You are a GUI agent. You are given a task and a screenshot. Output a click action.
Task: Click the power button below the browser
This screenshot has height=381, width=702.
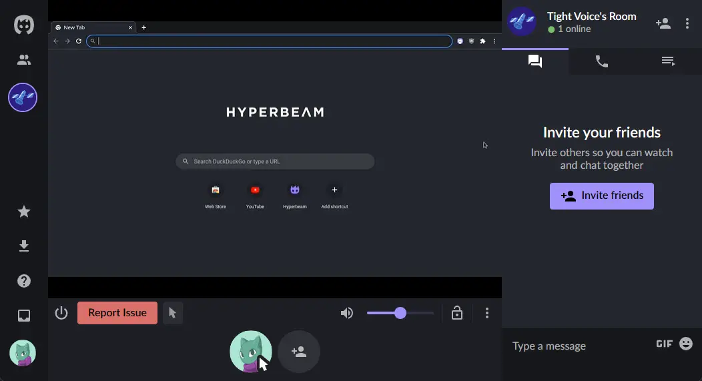(x=61, y=313)
